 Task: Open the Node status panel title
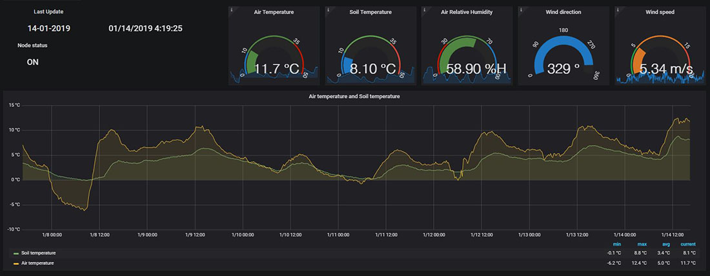click(33, 45)
